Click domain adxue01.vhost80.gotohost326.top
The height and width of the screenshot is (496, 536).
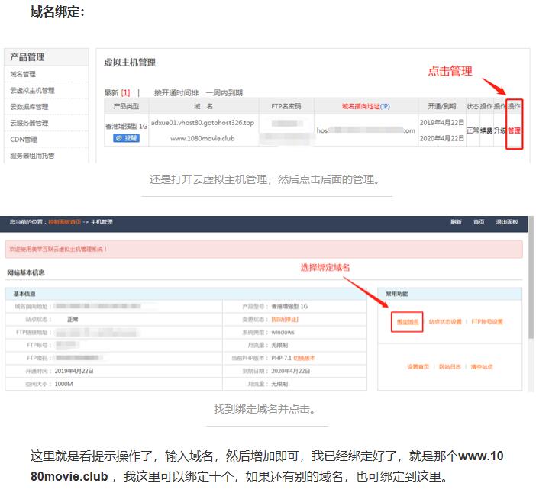coord(202,123)
